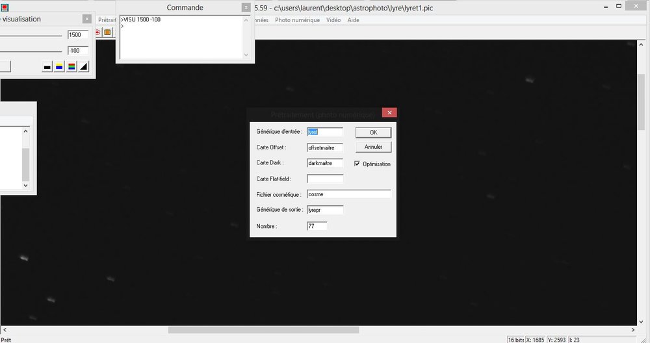Image resolution: width=650 pixels, height=343 pixels.
Task: Maximize the main IRIS window
Action: click(x=619, y=6)
